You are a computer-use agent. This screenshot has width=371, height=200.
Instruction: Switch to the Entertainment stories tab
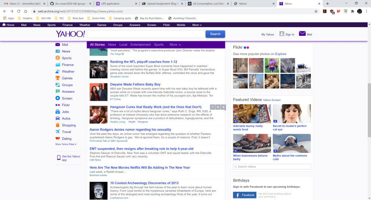coord(141,45)
